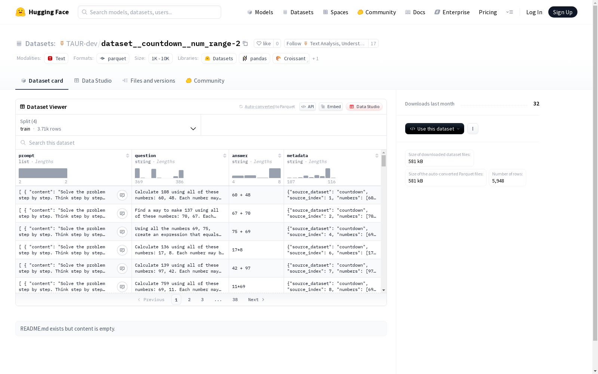Open chat view for the 139 row prompt

[x=122, y=269]
